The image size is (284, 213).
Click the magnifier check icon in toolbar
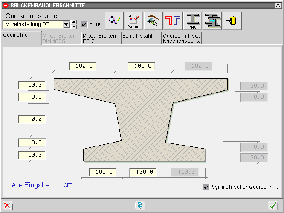click(113, 20)
